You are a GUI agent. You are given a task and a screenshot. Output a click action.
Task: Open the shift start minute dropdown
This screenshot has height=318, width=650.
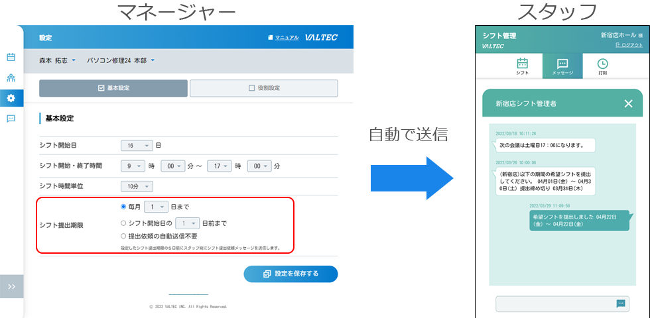coord(173,166)
